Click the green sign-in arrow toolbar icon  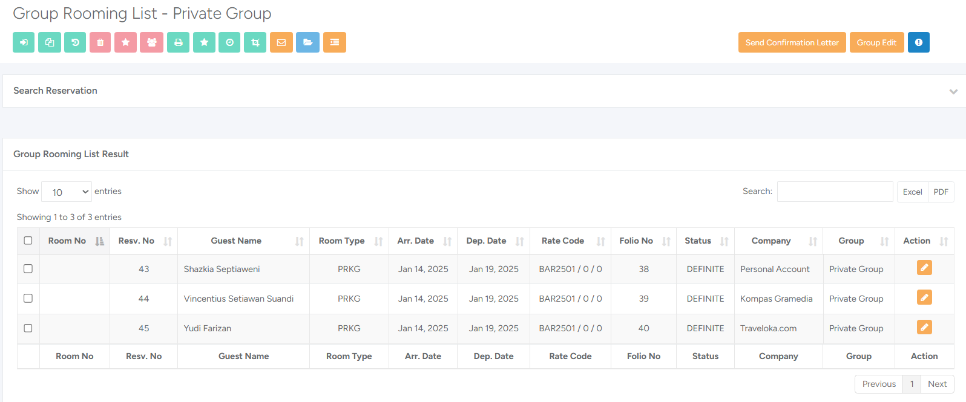[24, 42]
